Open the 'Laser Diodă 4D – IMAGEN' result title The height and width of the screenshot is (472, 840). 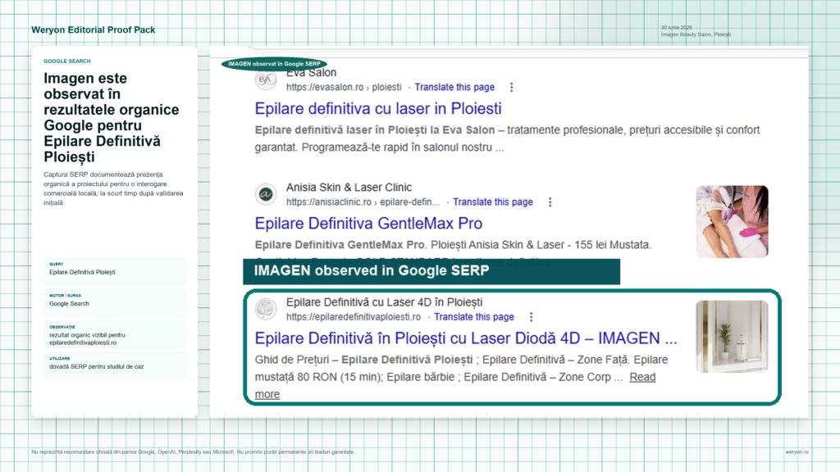tap(466, 338)
